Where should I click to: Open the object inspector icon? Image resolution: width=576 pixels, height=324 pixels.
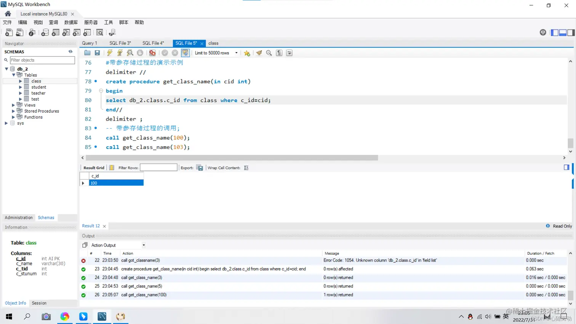(32, 33)
